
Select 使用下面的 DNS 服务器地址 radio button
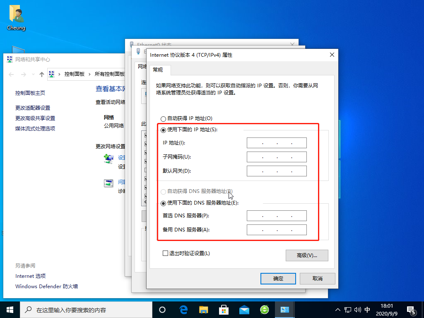point(163,203)
